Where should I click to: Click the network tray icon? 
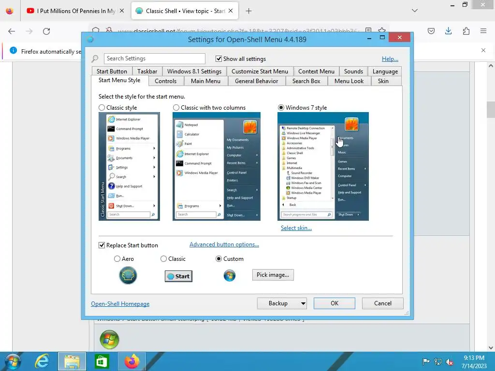tap(438, 361)
